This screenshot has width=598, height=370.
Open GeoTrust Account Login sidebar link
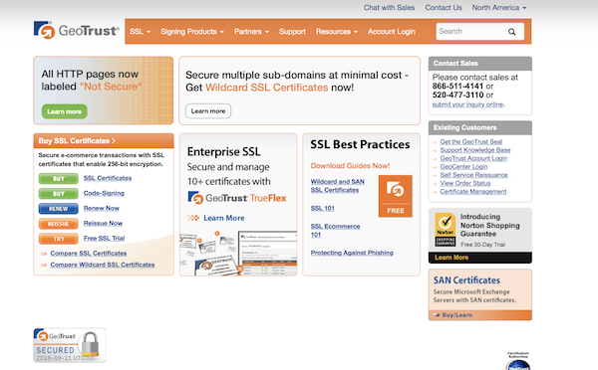473,158
